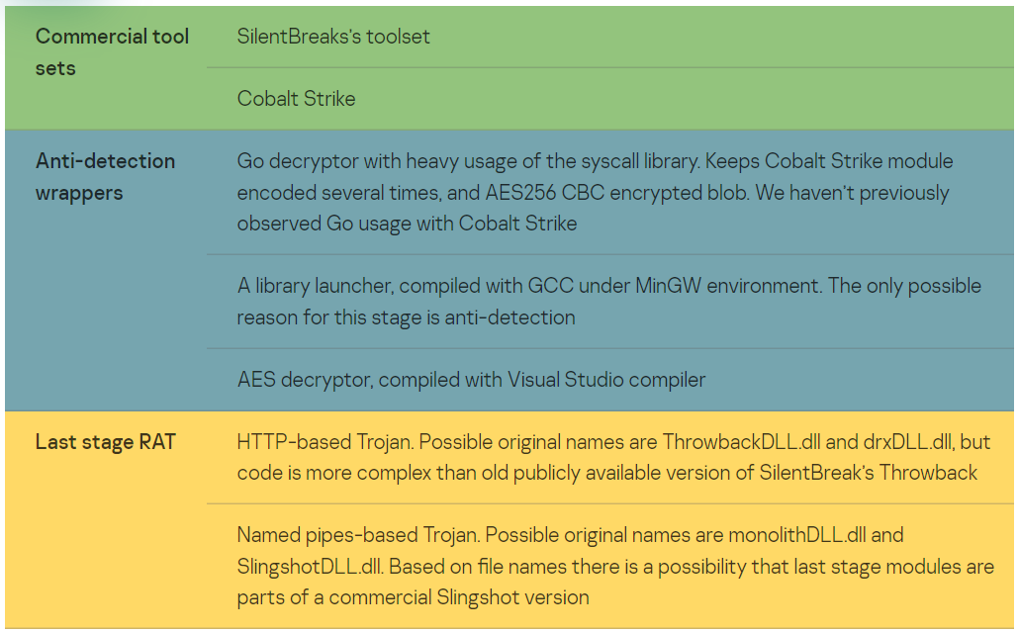Click the "drxDLL.dll" file name
This screenshot has width=1018, height=633.
pos(909,441)
